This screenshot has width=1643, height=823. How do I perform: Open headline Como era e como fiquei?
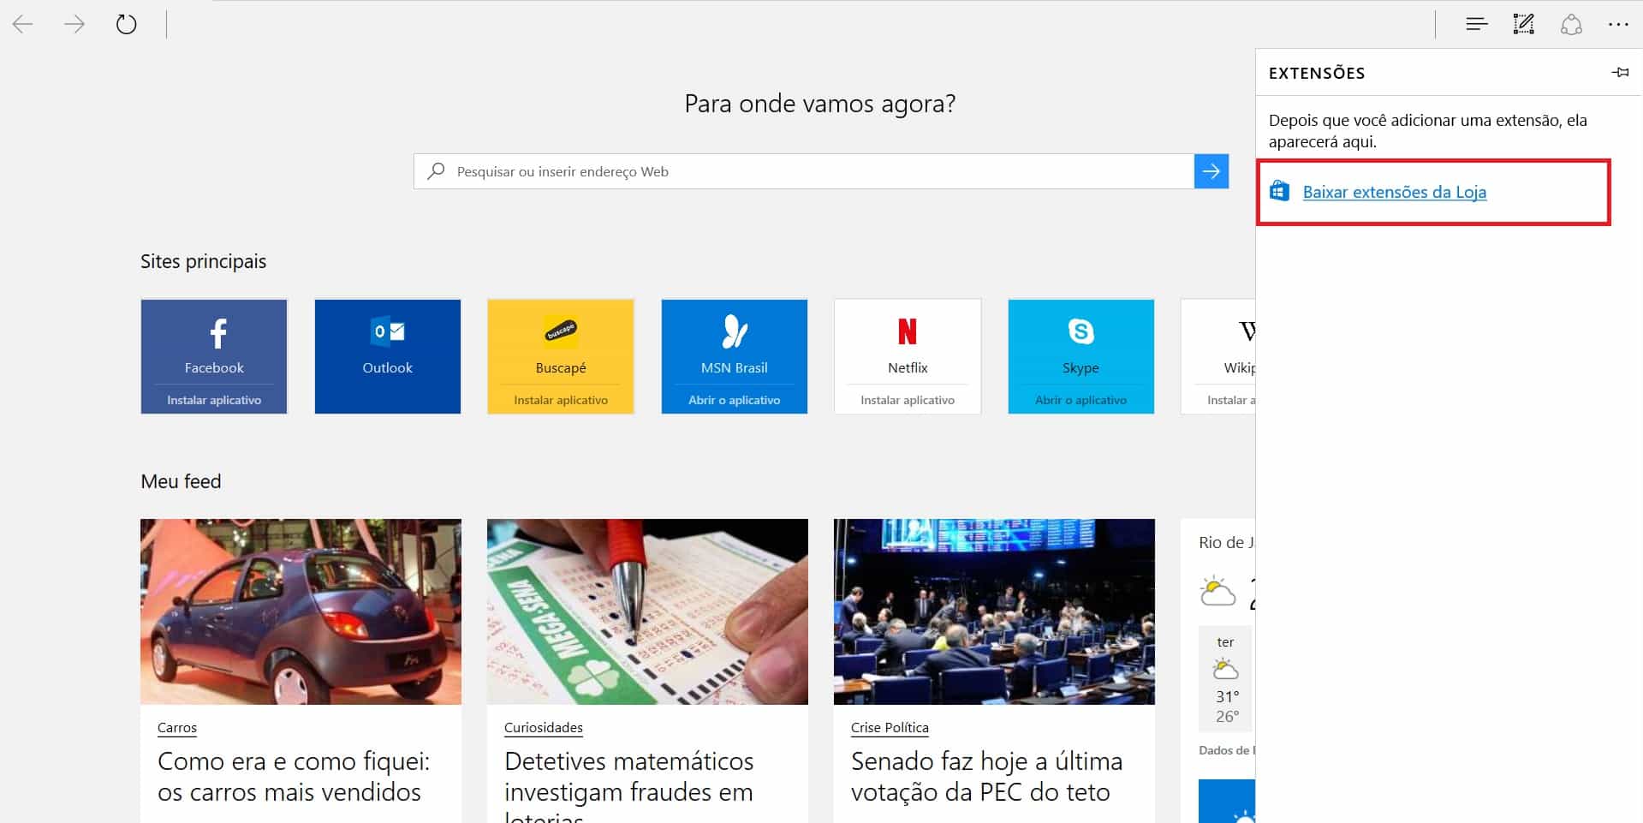point(294,776)
